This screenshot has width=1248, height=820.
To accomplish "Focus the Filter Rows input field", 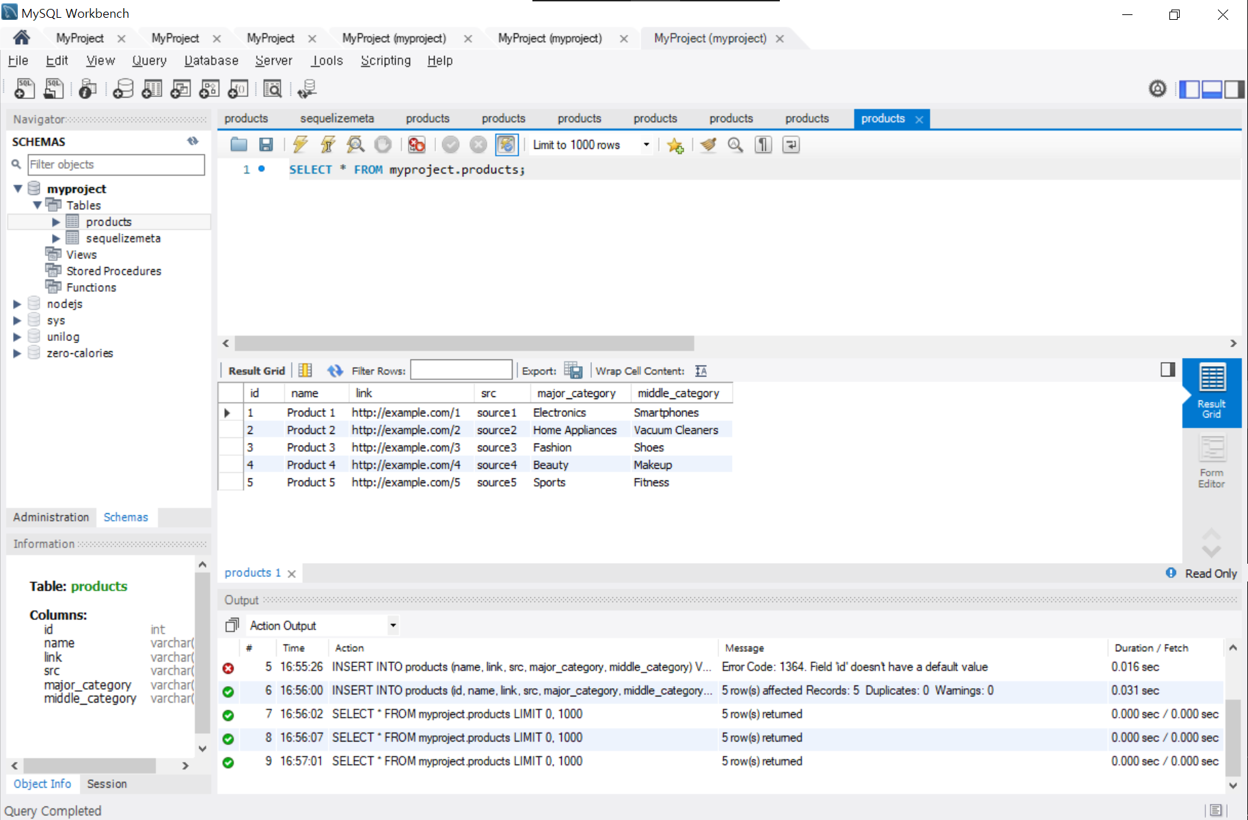I will tap(461, 370).
